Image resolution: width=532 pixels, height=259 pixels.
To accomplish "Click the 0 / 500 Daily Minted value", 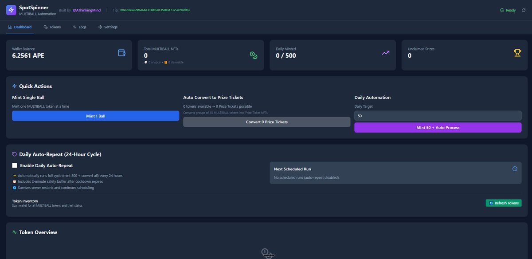I will coord(286,56).
